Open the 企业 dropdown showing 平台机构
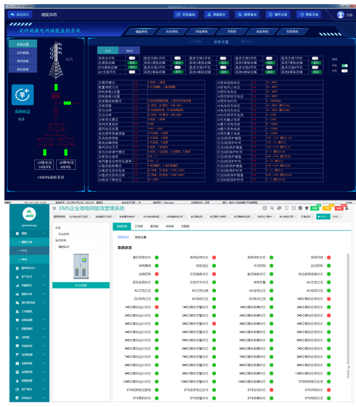 pyautogui.click(x=79, y=234)
